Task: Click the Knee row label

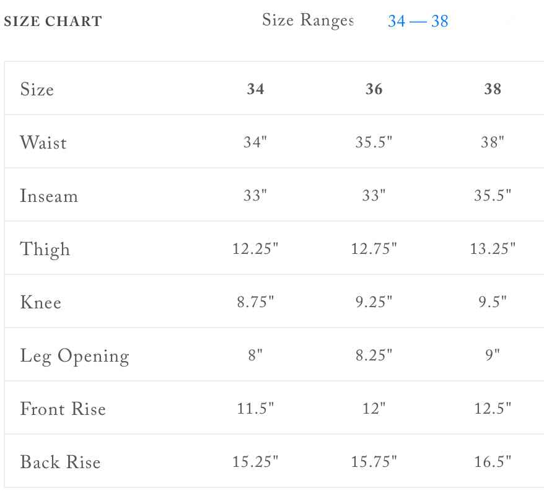Action: [x=41, y=302]
